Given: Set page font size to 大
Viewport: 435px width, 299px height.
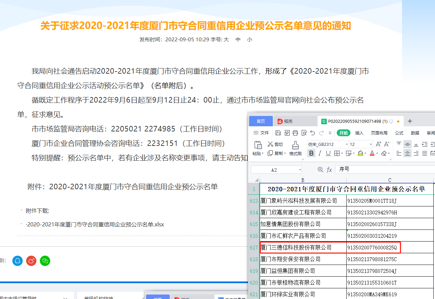Looking at the screenshot, I should 226,40.
